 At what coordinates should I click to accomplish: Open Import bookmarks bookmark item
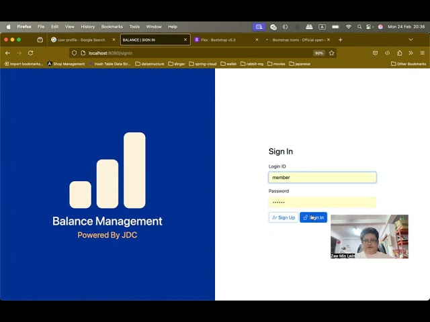point(24,64)
